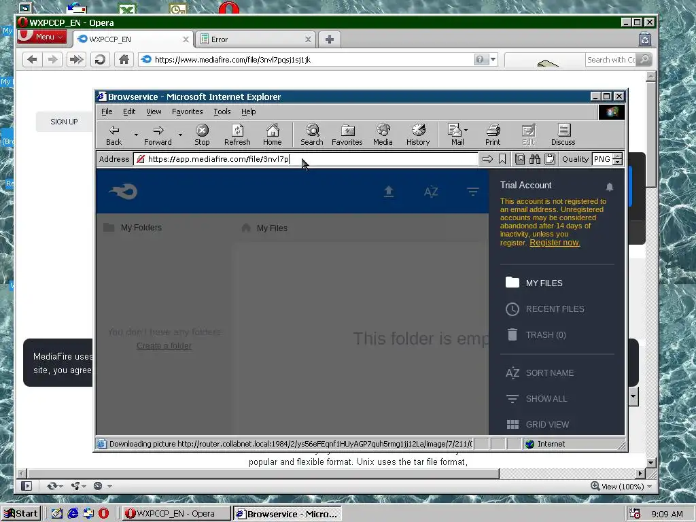696x522 pixels.
Task: Click the Opera search field
Action: tap(610, 60)
